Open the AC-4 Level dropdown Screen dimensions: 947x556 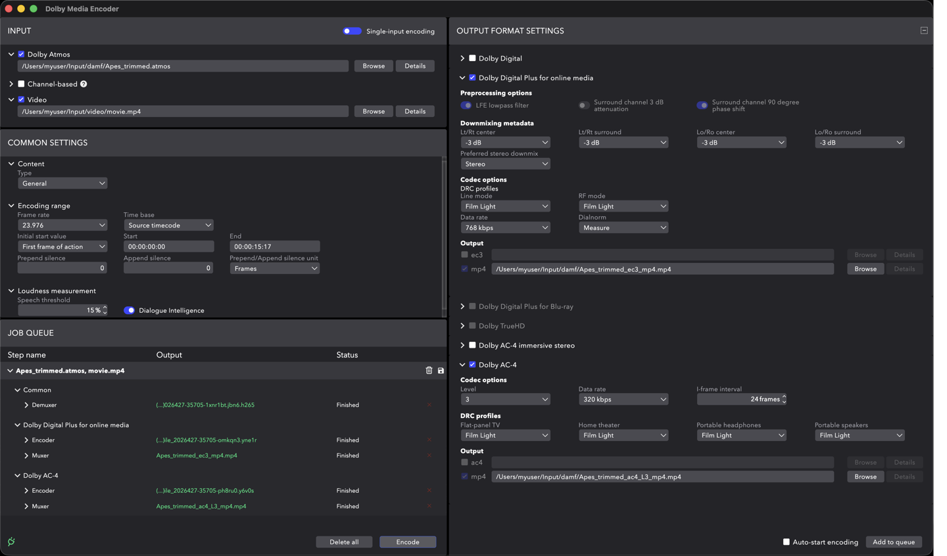(x=505, y=399)
